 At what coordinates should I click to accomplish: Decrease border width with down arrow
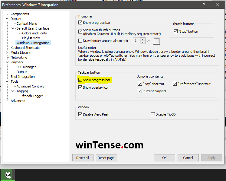pos(142,43)
